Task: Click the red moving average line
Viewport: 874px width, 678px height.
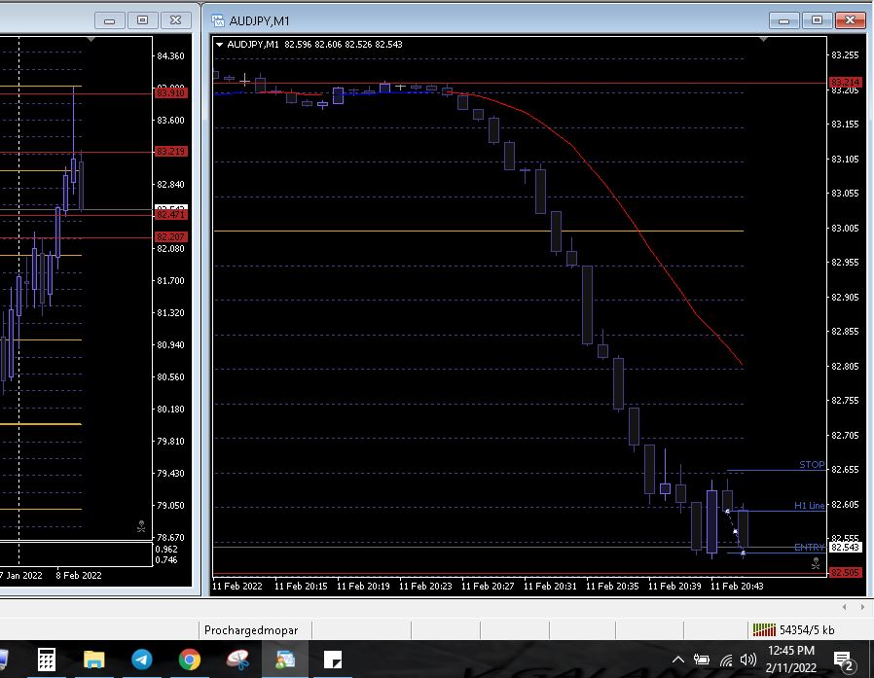Action: tap(637, 230)
